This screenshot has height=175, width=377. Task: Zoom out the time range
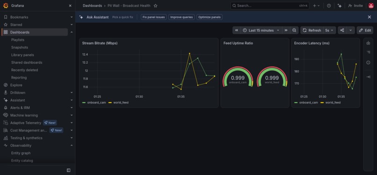tap(294, 30)
